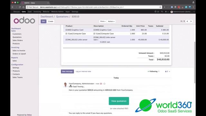Click the Odoo link in Powered by footer
206x116 pixels.
pos(29,115)
